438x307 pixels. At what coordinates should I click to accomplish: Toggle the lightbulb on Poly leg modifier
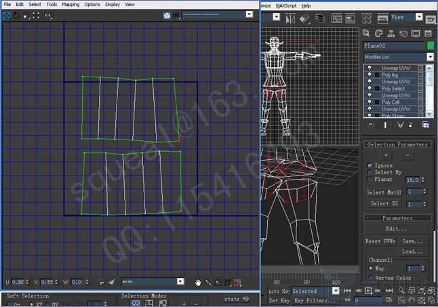[370, 75]
